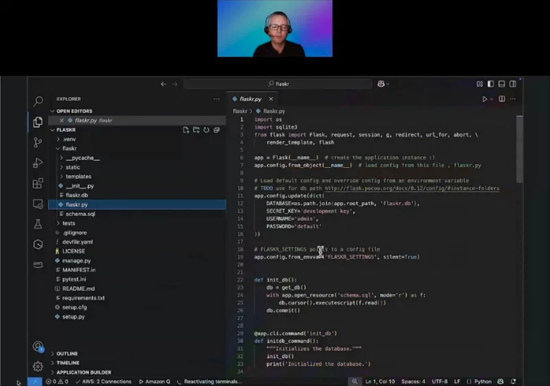This screenshot has height=386, width=550.
Task: Run the Python file with play button
Action: (485, 99)
